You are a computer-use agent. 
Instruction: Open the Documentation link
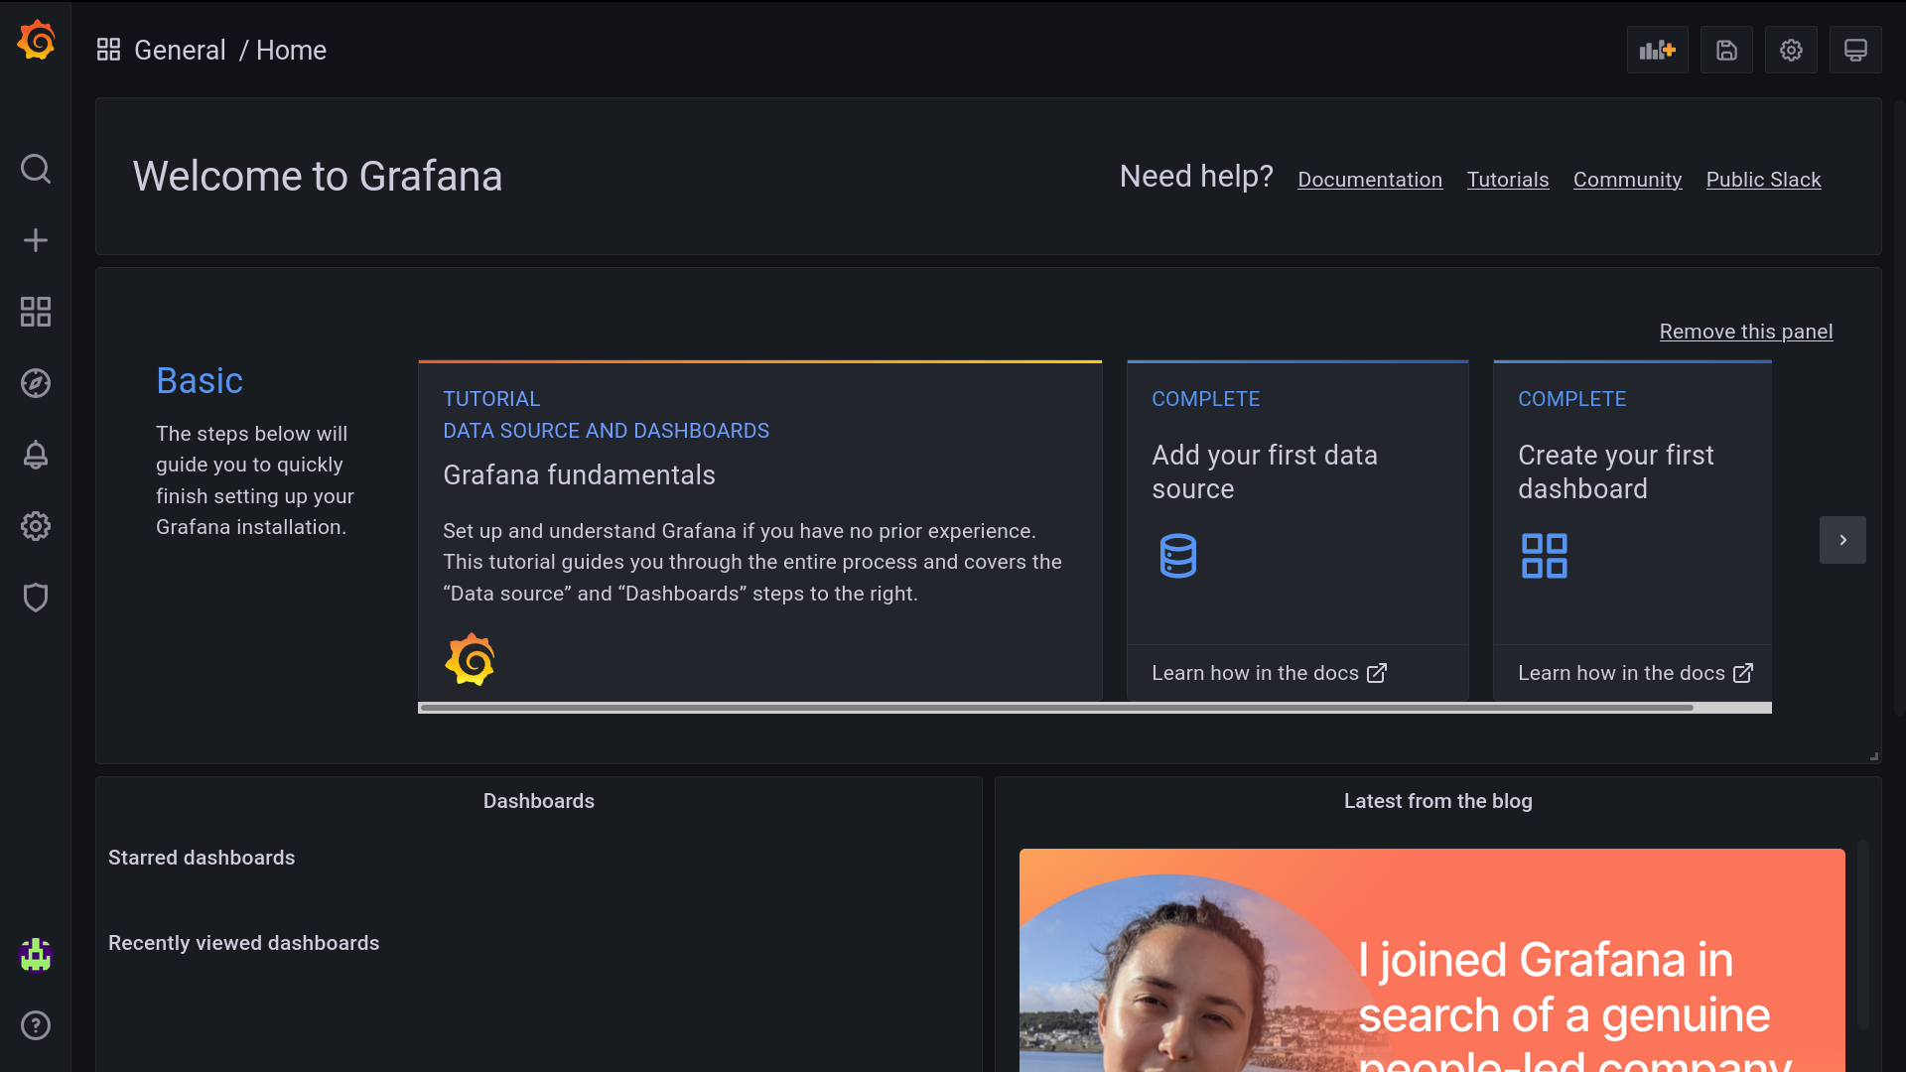1369,180
